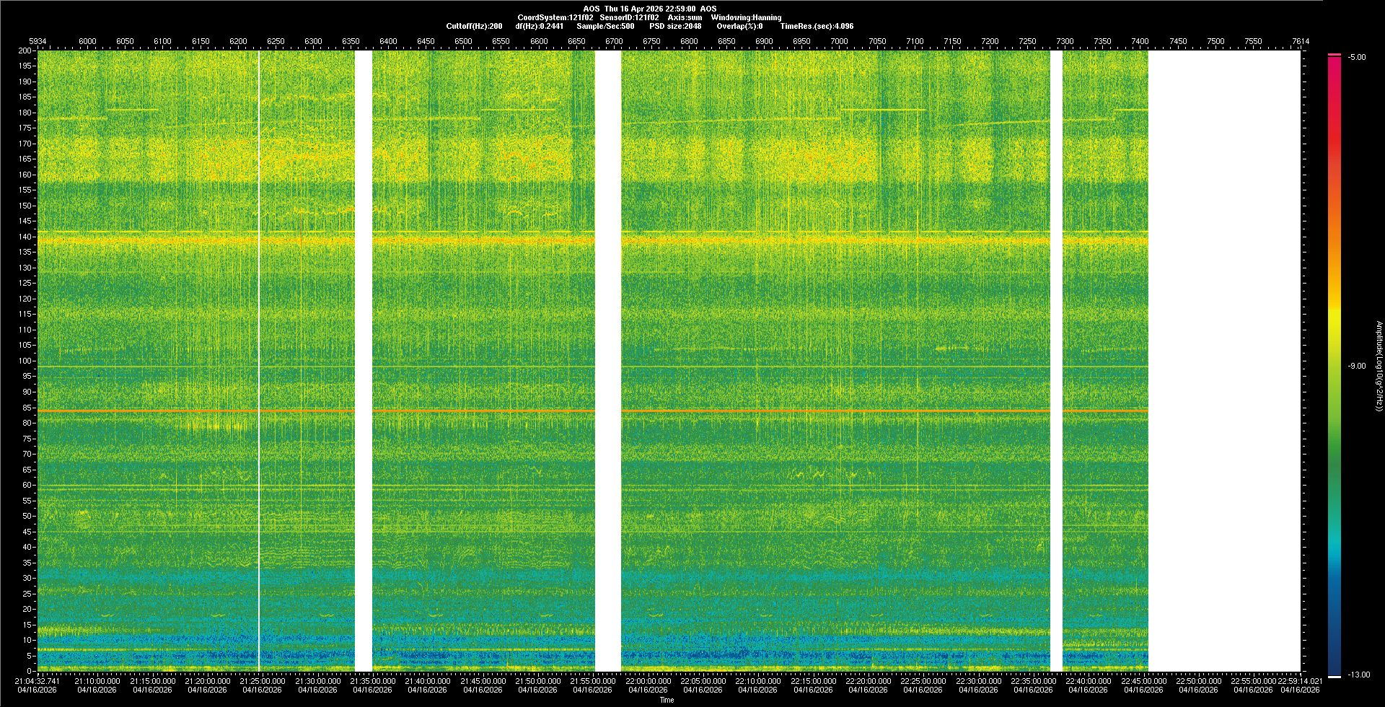This screenshot has height=707, width=1385.
Task: Click the 200 Hz label on frequency axis
Action: [25, 51]
